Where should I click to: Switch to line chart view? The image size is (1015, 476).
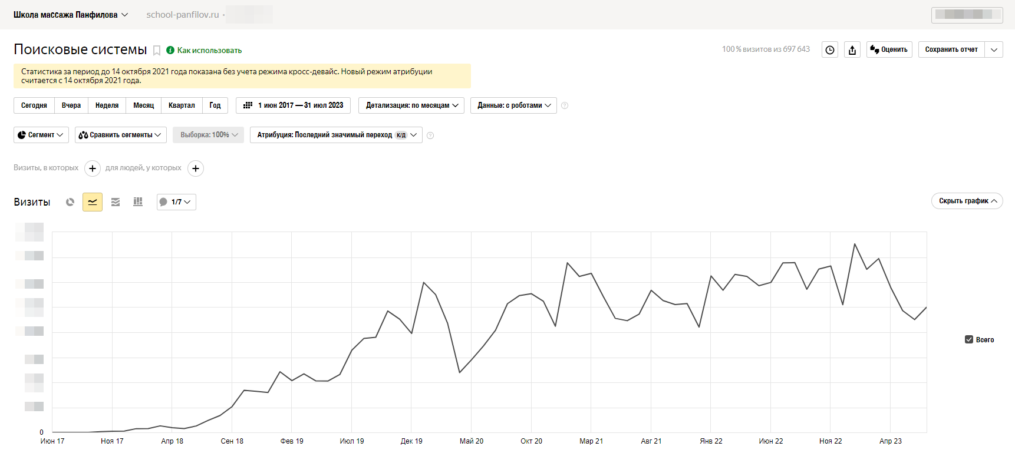pos(93,202)
